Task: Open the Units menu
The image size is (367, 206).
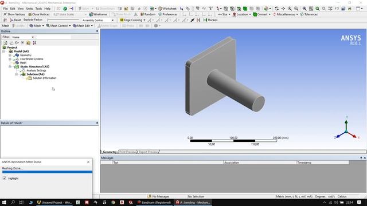Action: click(29, 9)
